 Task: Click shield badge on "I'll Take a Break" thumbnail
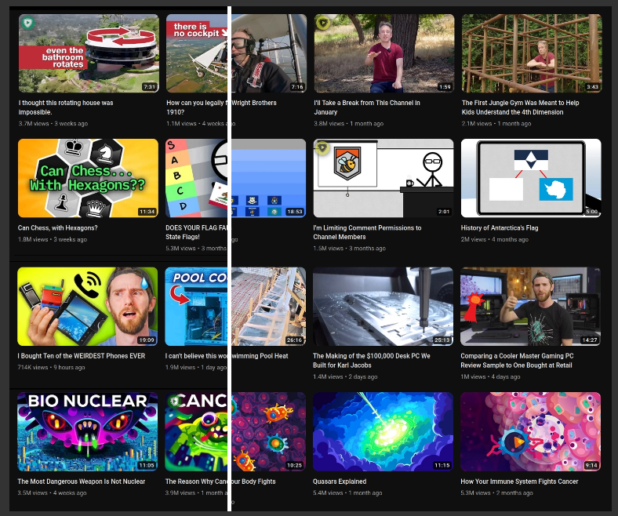(322, 24)
